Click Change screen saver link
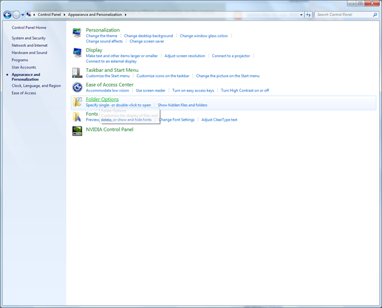Screen dimensions: 382x308 coord(147,41)
